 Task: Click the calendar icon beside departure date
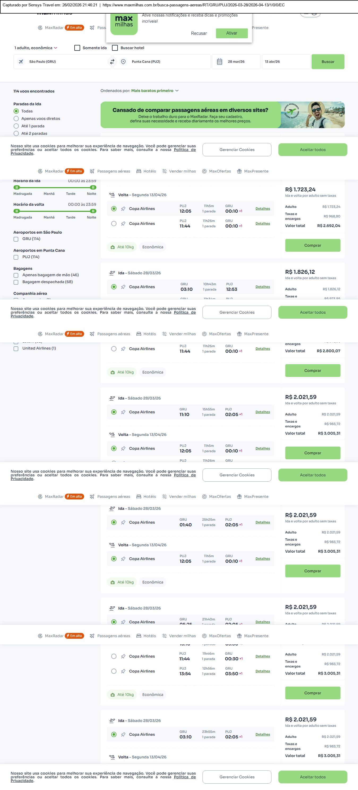(219, 62)
